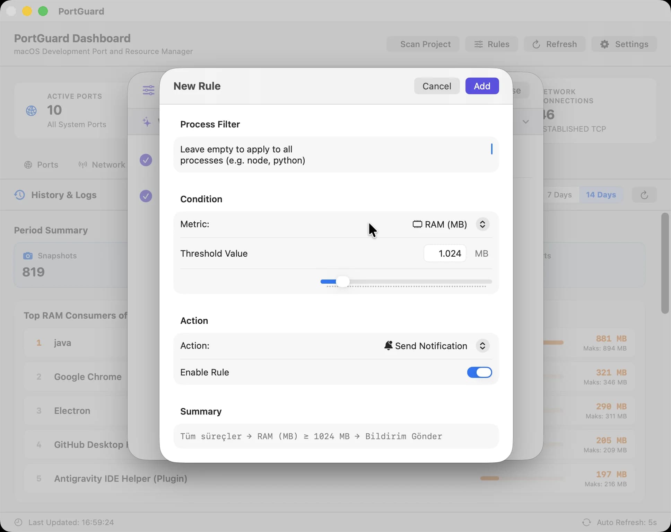Click the clock icon beside Last Updated

pyautogui.click(x=18, y=522)
